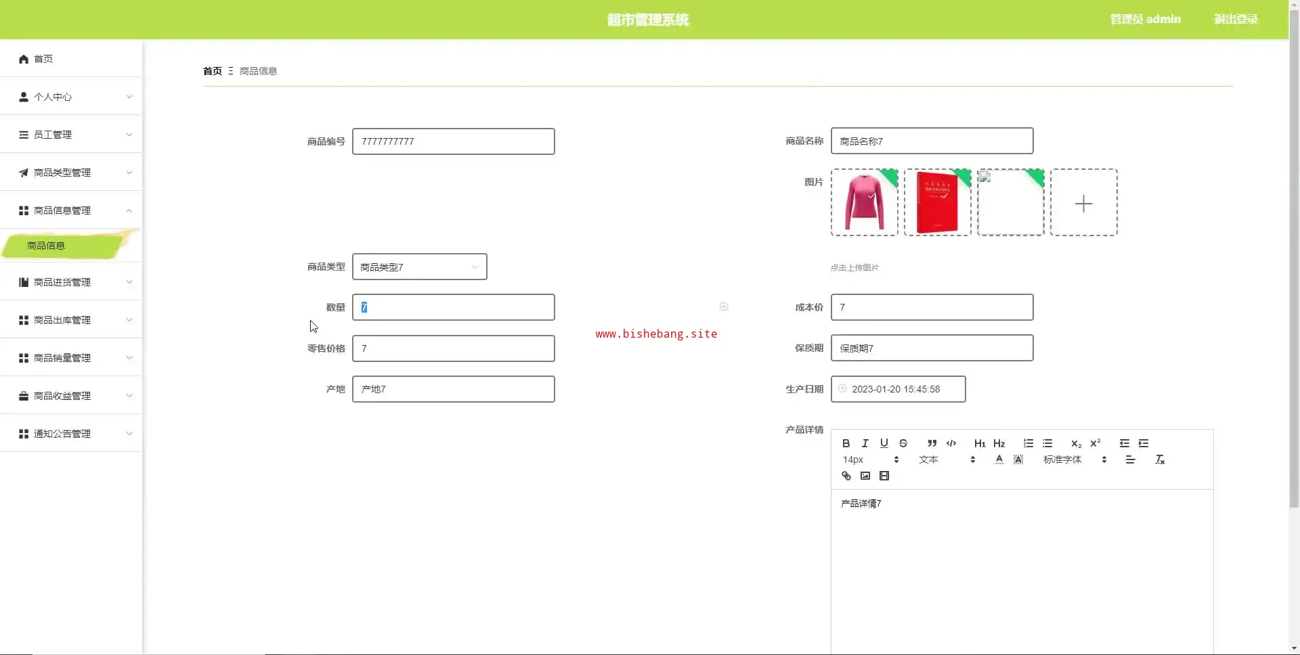Click the clock icon in 生产日期 field
Viewport: 1300px width, 655px height.
click(842, 388)
